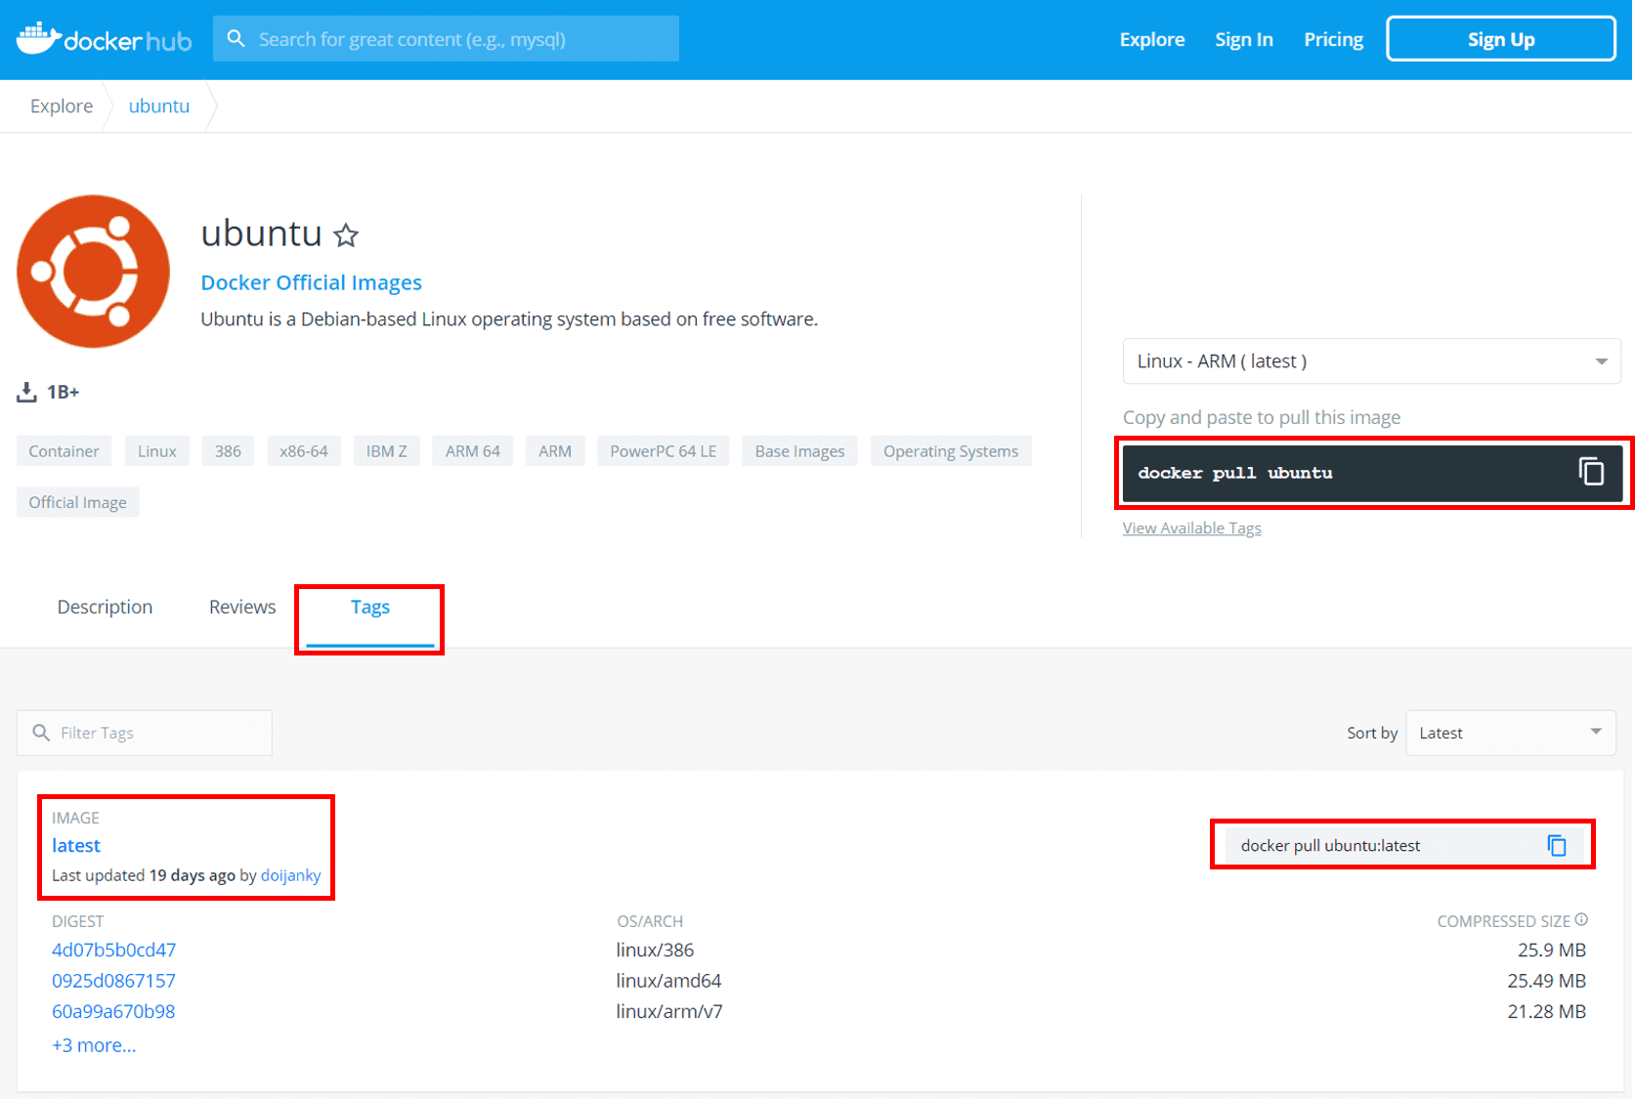Open digest 4d07b5b0cd47
This screenshot has height=1099, width=1635.
coord(113,950)
